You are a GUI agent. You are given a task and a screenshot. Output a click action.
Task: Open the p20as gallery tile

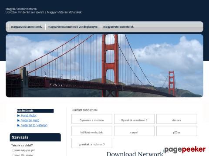click(x=177, y=131)
